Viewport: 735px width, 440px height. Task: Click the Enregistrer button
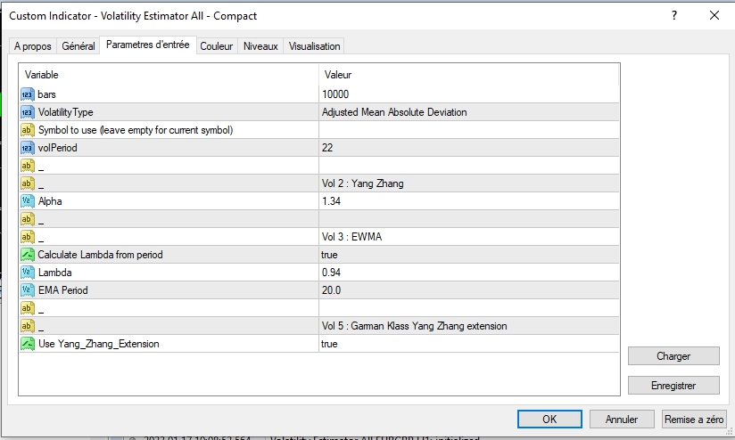coord(673,386)
